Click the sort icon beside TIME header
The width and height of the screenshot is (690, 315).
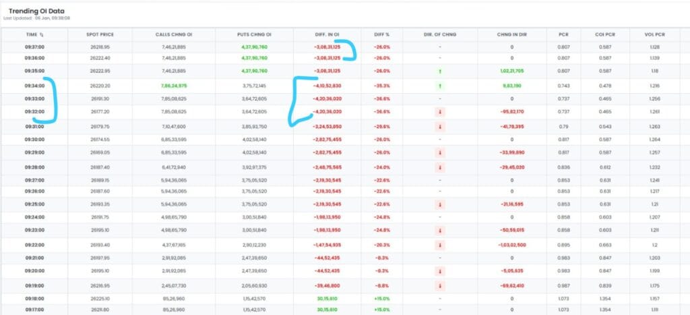click(x=42, y=34)
